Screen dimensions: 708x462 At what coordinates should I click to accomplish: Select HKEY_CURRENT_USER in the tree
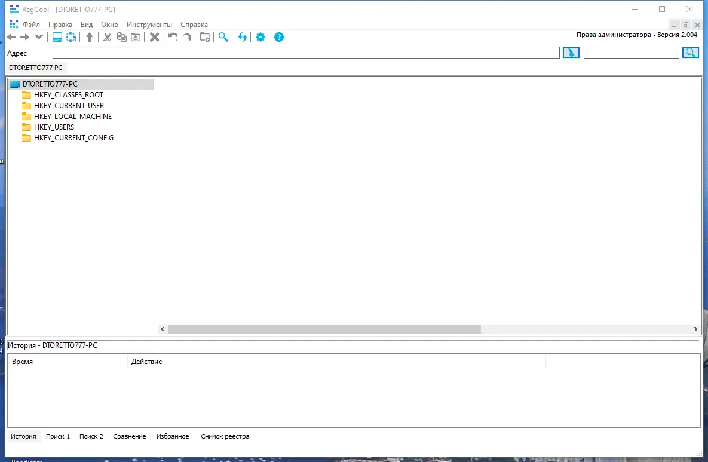tap(69, 106)
